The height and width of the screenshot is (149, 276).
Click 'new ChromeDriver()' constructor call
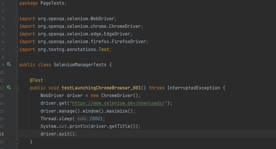pyautogui.click(x=114, y=96)
